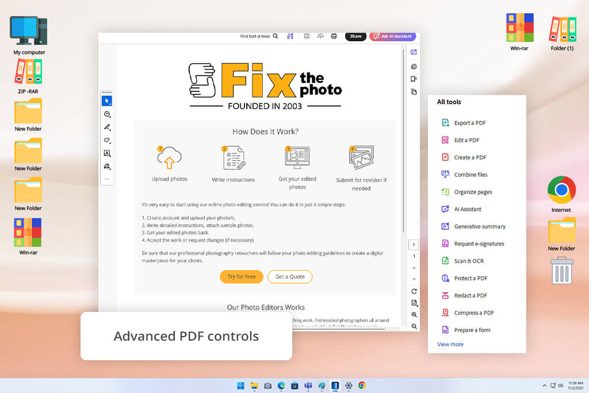The height and width of the screenshot is (393, 589).
Task: Go to next page with down chevron
Action: pyautogui.click(x=414, y=278)
